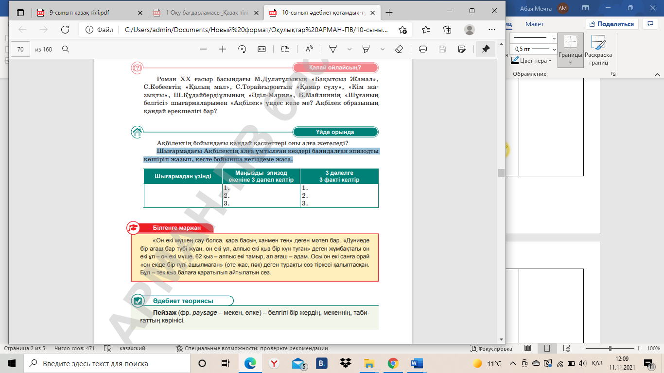Expand the Draw tool options arrow
This screenshot has width=664, height=373.
pyautogui.click(x=349, y=49)
